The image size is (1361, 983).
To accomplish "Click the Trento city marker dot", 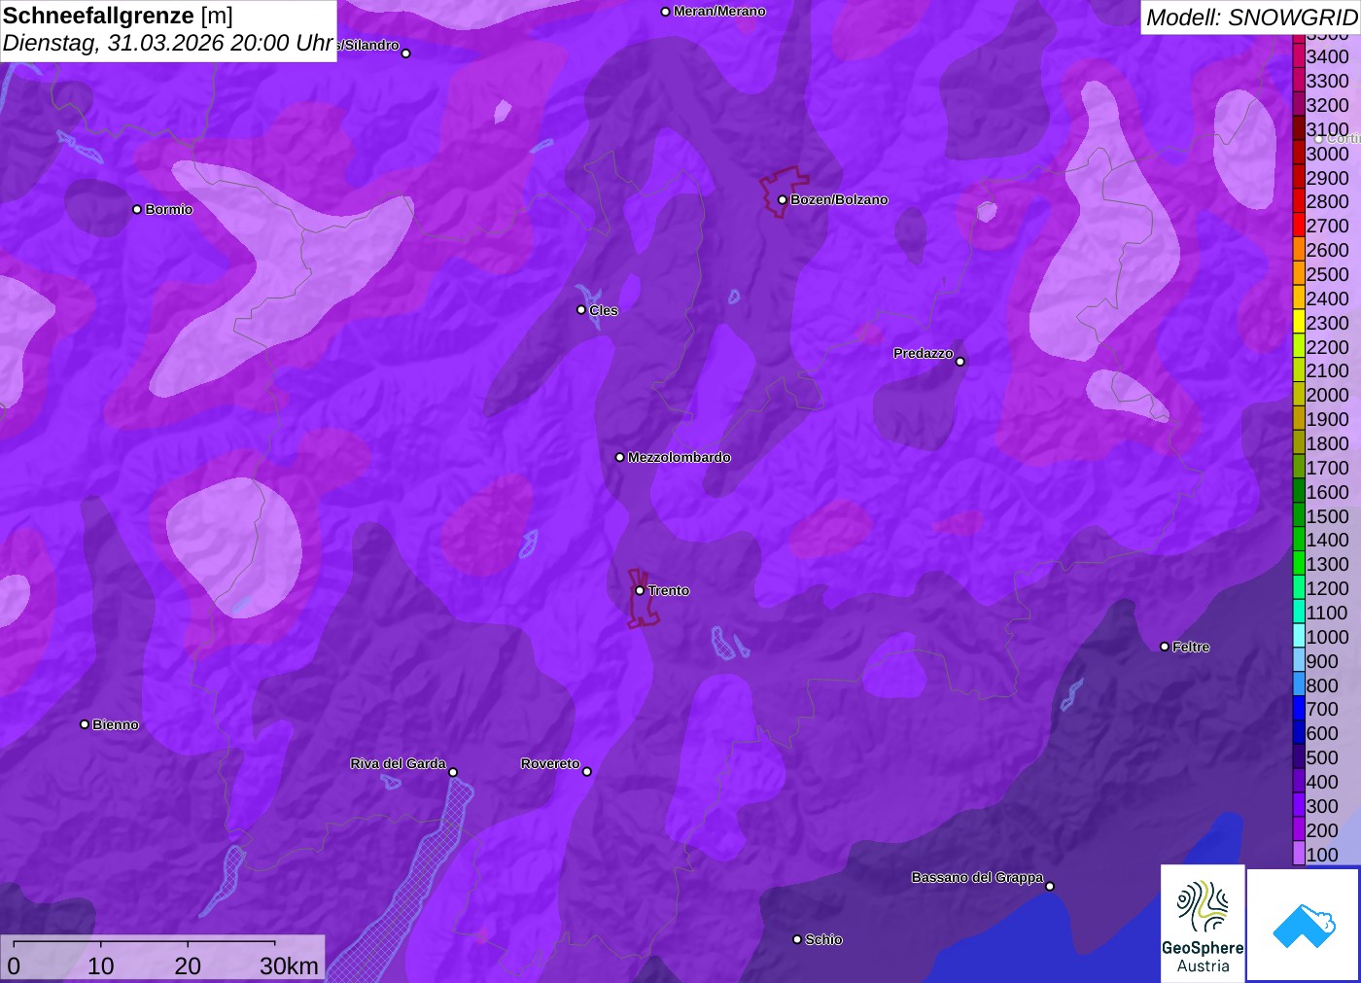I will point(640,590).
